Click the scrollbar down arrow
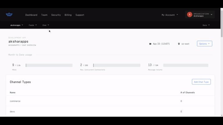The width and height of the screenshot is (223, 125). pyautogui.click(x=222, y=115)
